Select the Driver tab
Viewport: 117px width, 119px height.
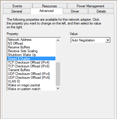[75, 11]
